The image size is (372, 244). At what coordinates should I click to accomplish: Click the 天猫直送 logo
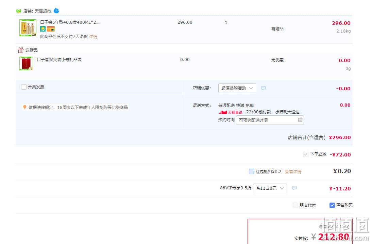click(230, 112)
